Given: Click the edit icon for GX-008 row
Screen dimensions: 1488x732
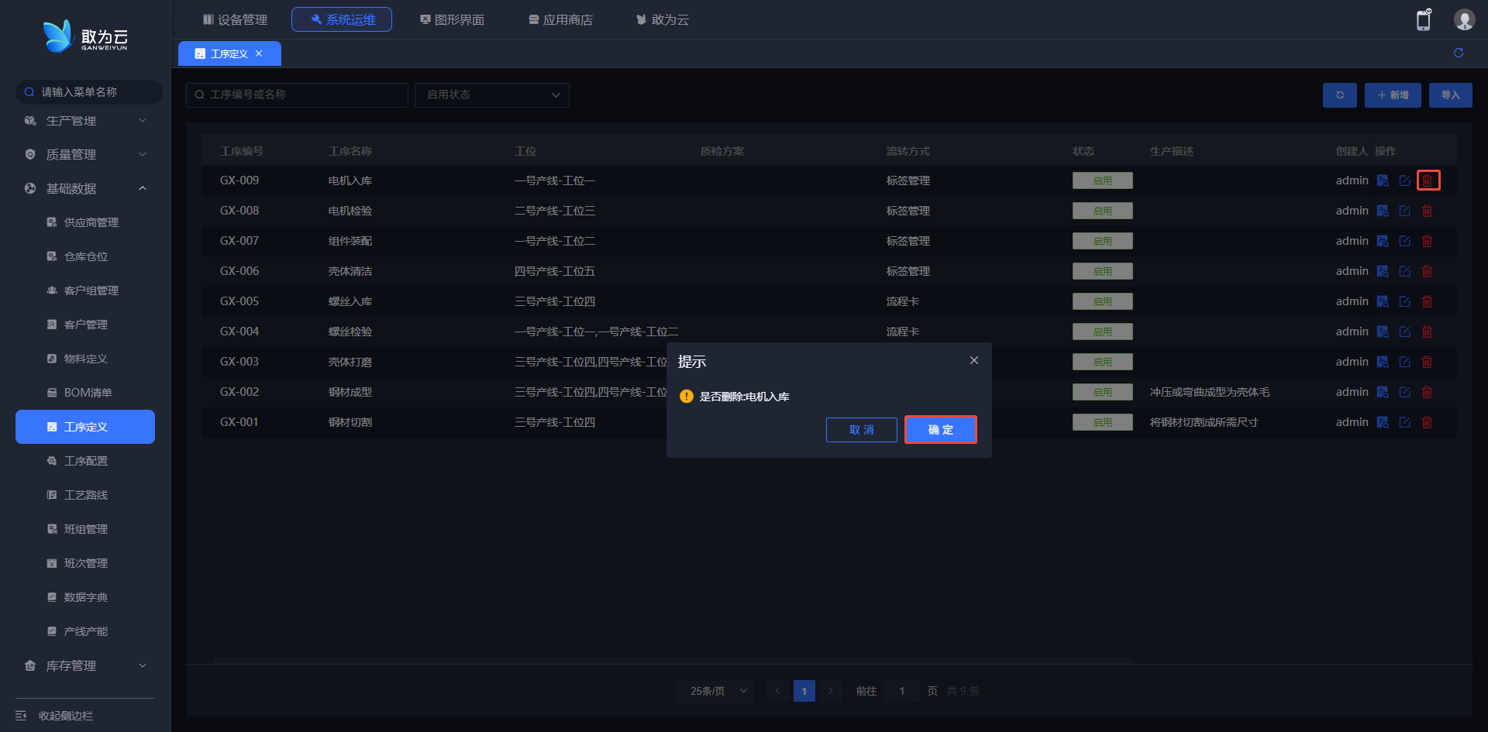Looking at the screenshot, I should [1404, 211].
